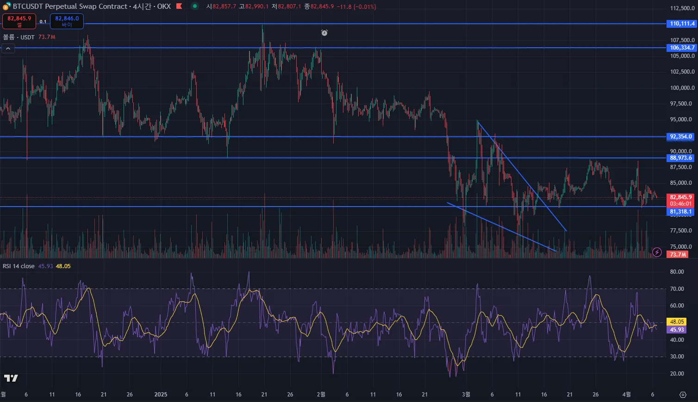The image size is (698, 402).
Task: Click the 80.00 RSI axis label
Action: point(677,272)
